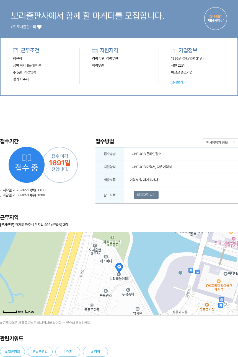This screenshot has width=238, height=357.
Task: Click the 접수 마감 1691일 circle
Action: [60, 165]
